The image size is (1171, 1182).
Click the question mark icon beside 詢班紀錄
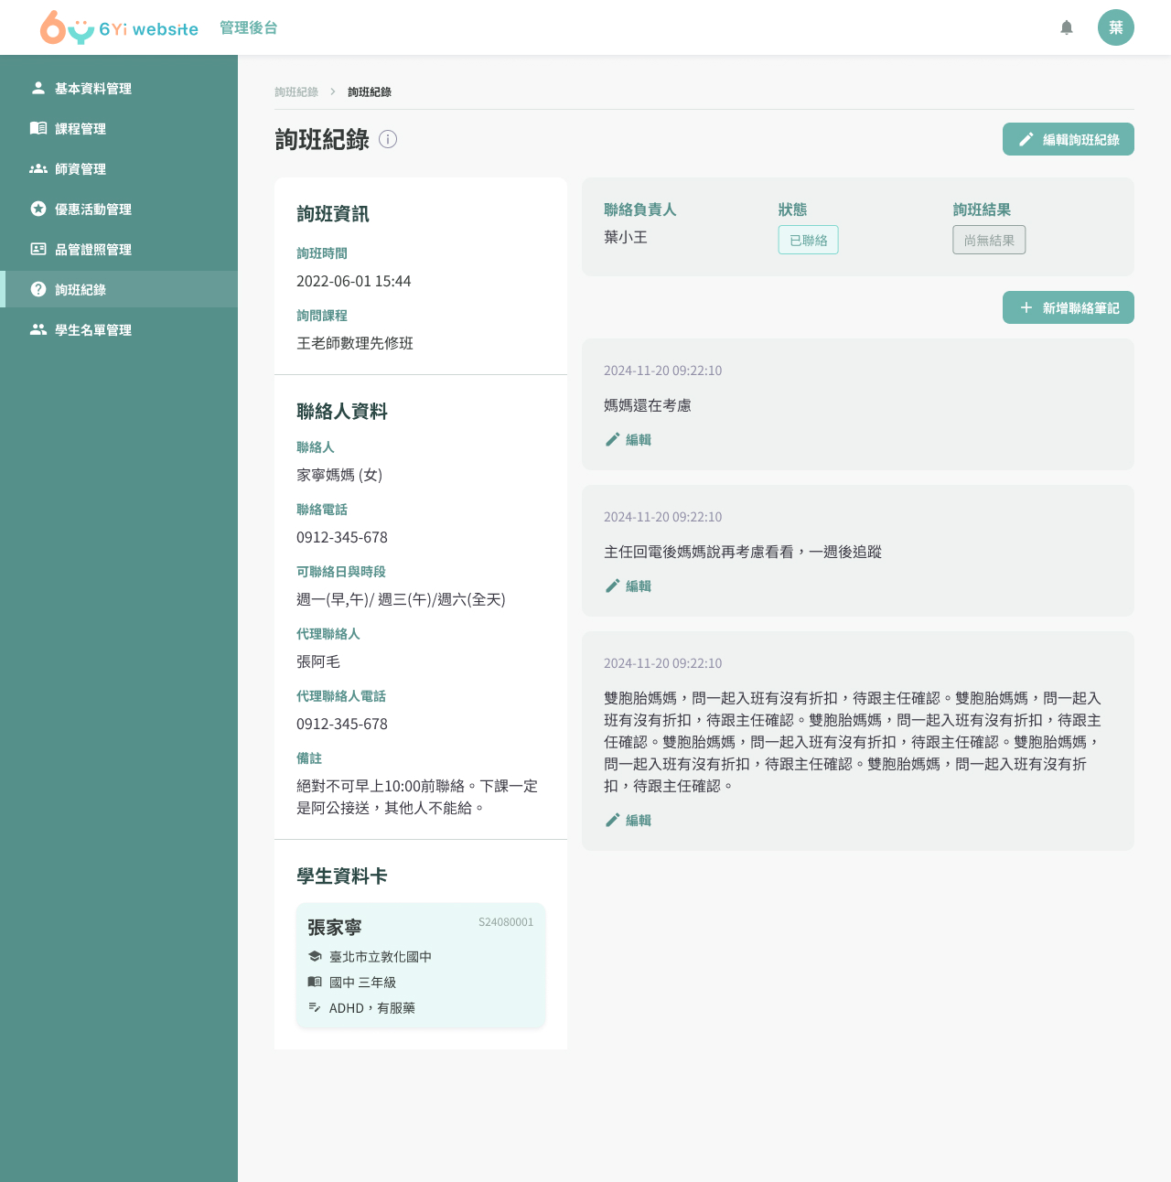pos(38,289)
